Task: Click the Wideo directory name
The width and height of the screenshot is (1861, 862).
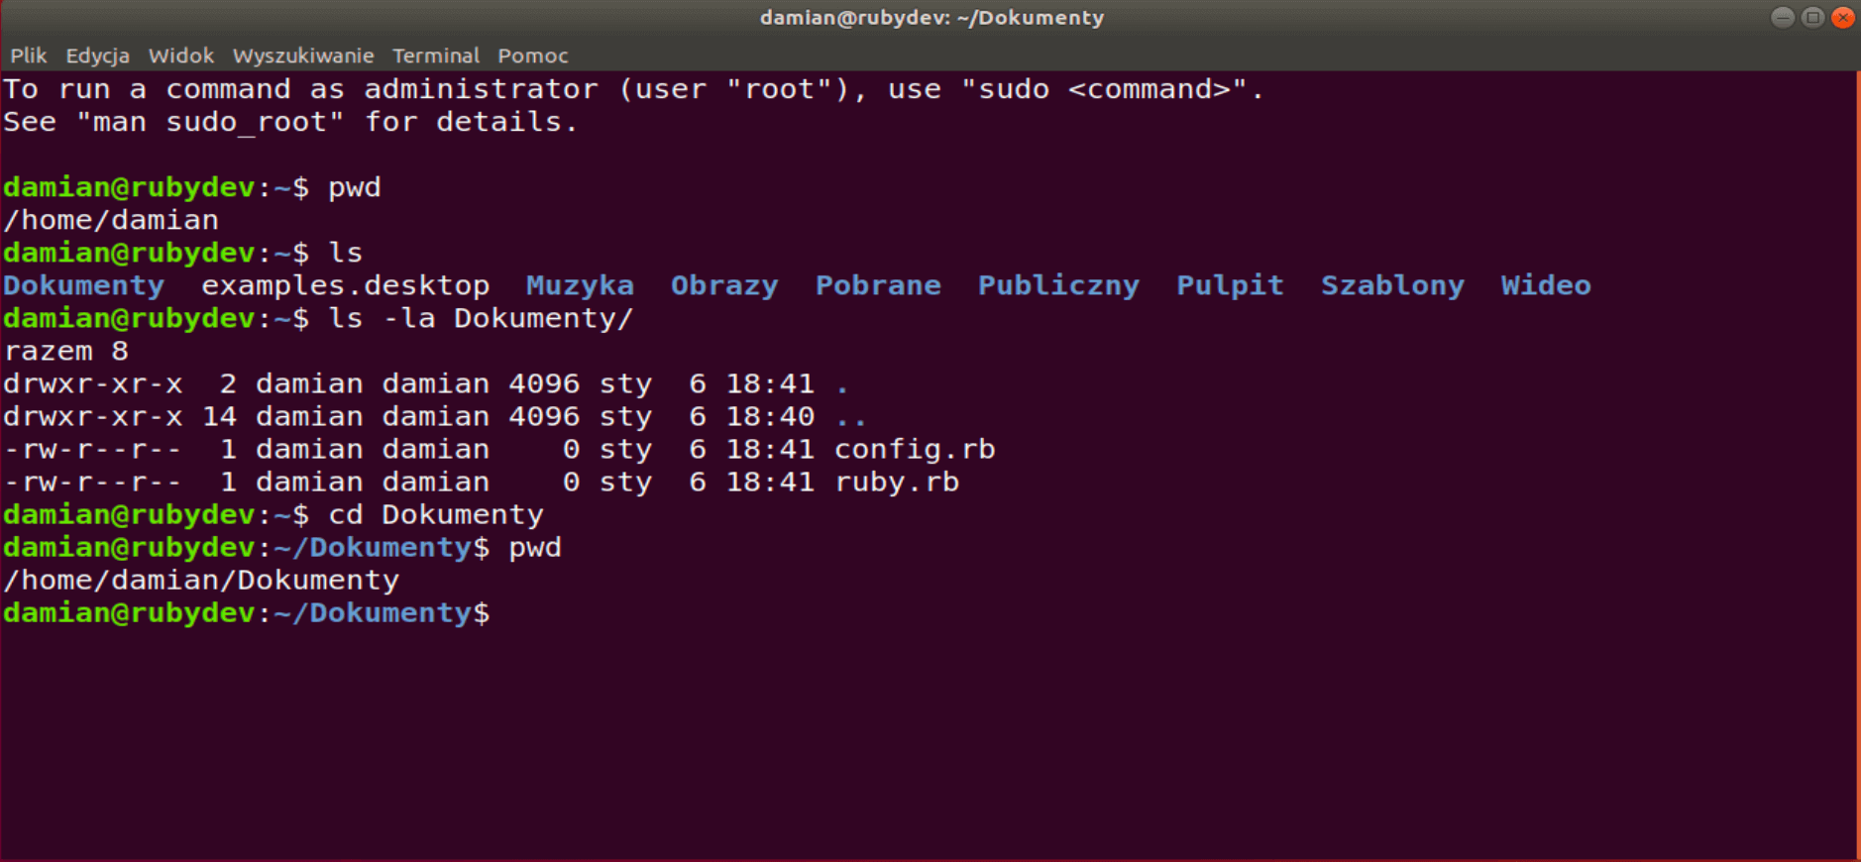Action: click(1545, 285)
